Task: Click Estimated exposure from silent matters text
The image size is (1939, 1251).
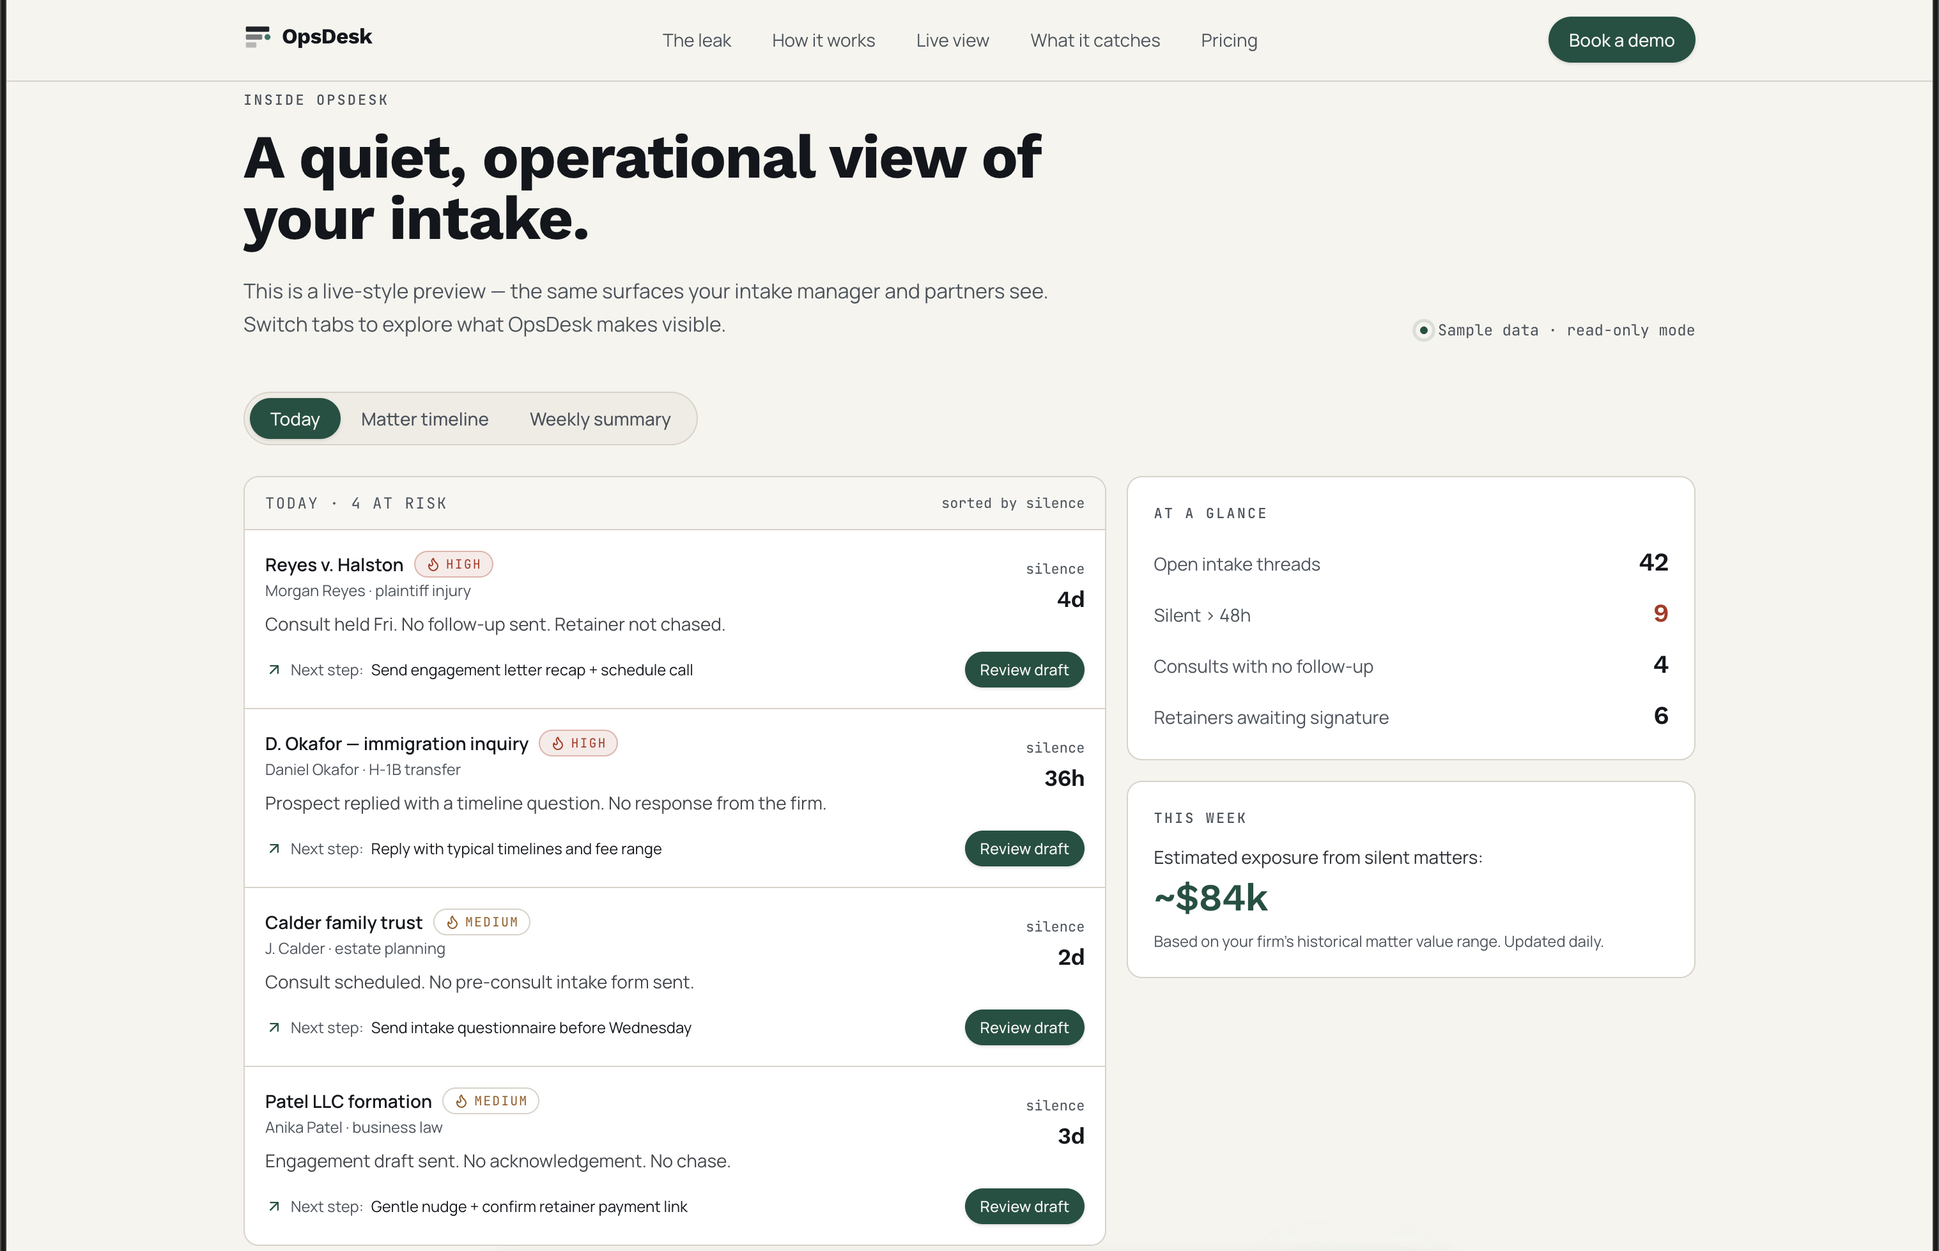Action: pos(1318,858)
